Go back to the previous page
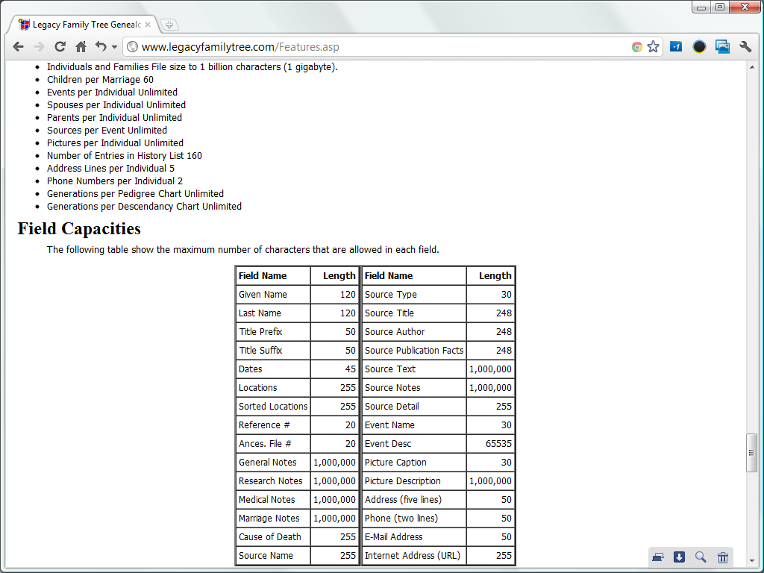The image size is (764, 573). click(19, 47)
